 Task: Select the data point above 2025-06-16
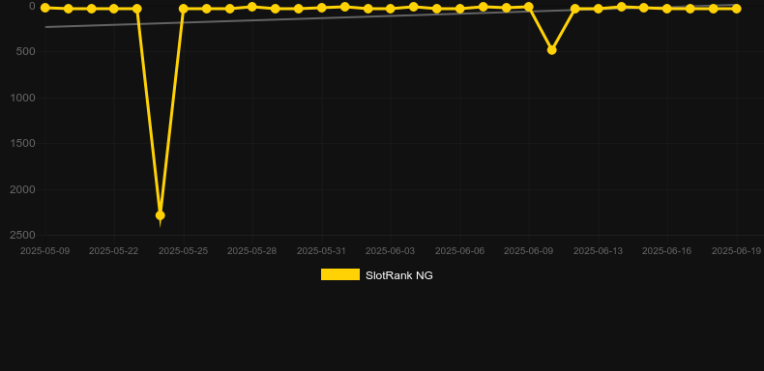click(667, 9)
